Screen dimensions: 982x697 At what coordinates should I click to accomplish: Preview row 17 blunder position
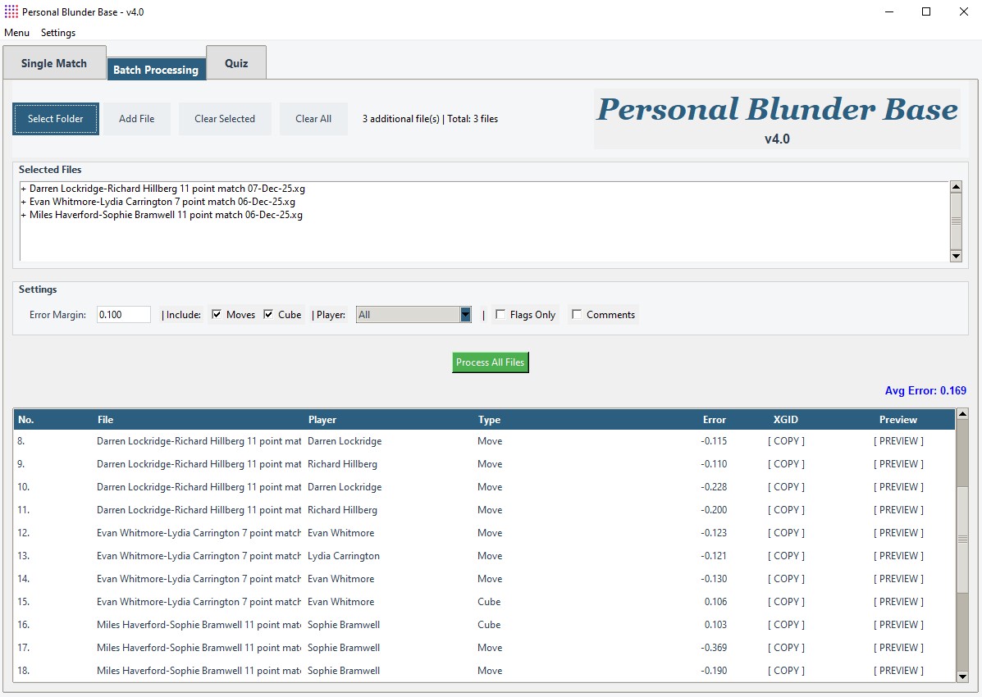click(x=898, y=648)
